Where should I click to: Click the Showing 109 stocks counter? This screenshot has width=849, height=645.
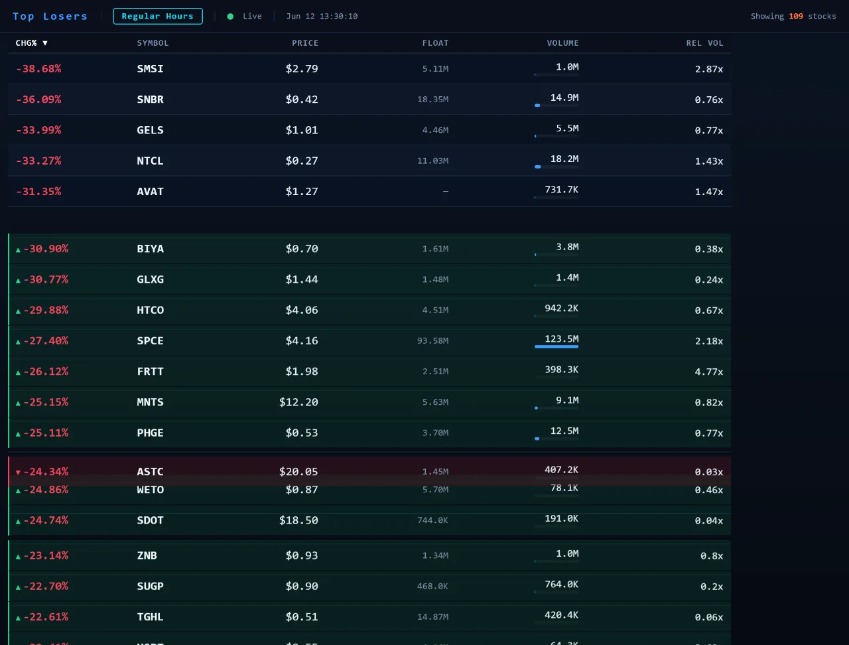793,16
